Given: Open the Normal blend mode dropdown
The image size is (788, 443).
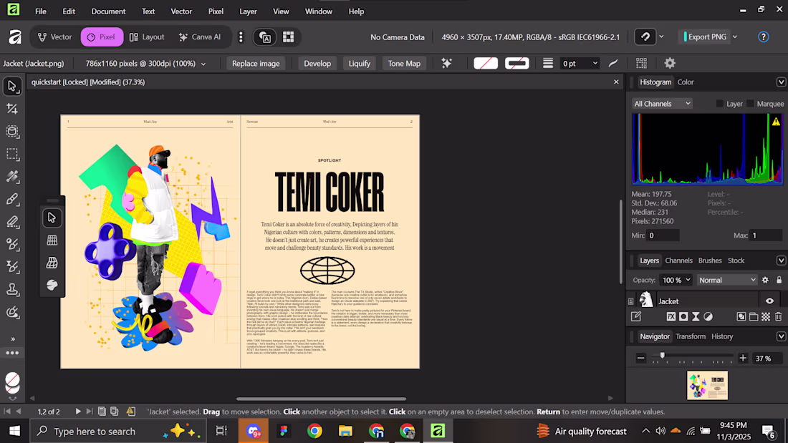Looking at the screenshot, I should (x=727, y=280).
